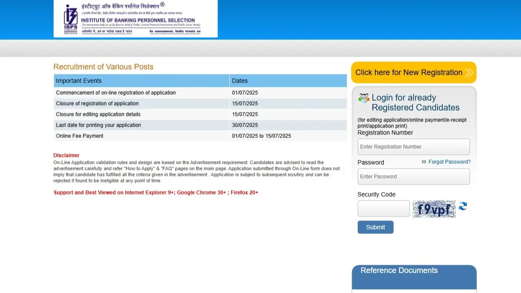Image resolution: width=521 pixels, height=293 pixels.
Task: Click the Recruitment of Various Posts heading
Action: coord(103,67)
